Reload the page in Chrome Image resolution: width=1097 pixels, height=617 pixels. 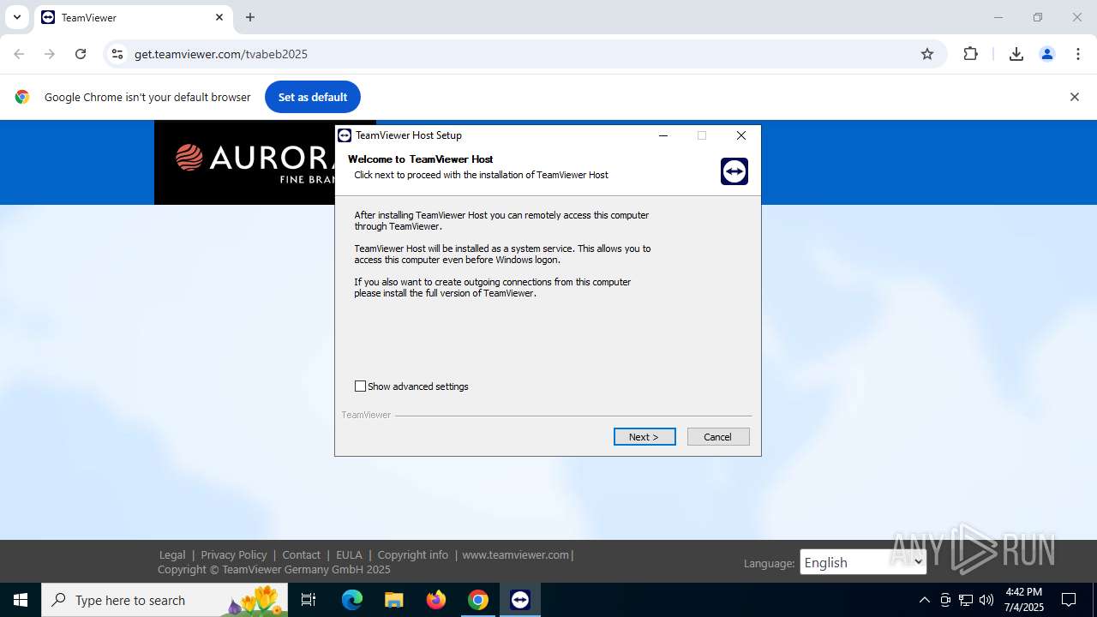[x=81, y=54]
